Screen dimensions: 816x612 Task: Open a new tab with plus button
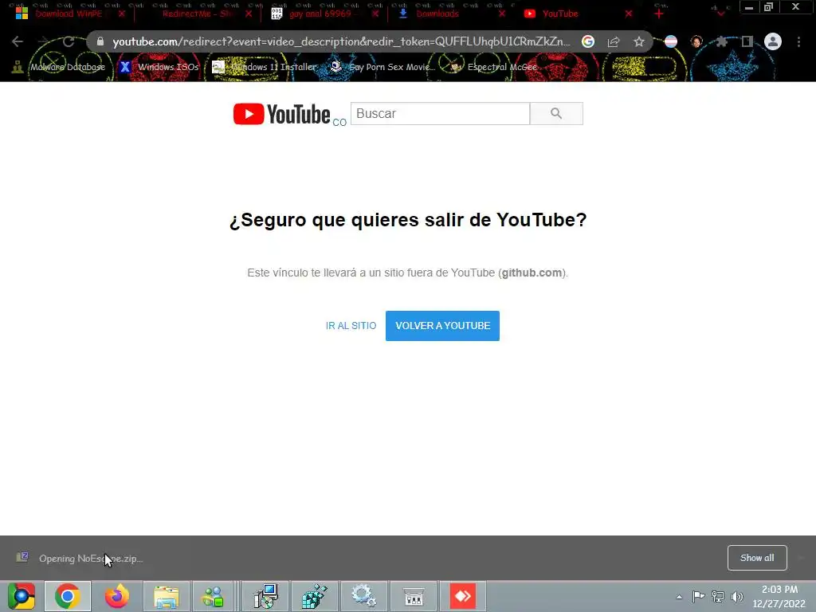coord(659,14)
